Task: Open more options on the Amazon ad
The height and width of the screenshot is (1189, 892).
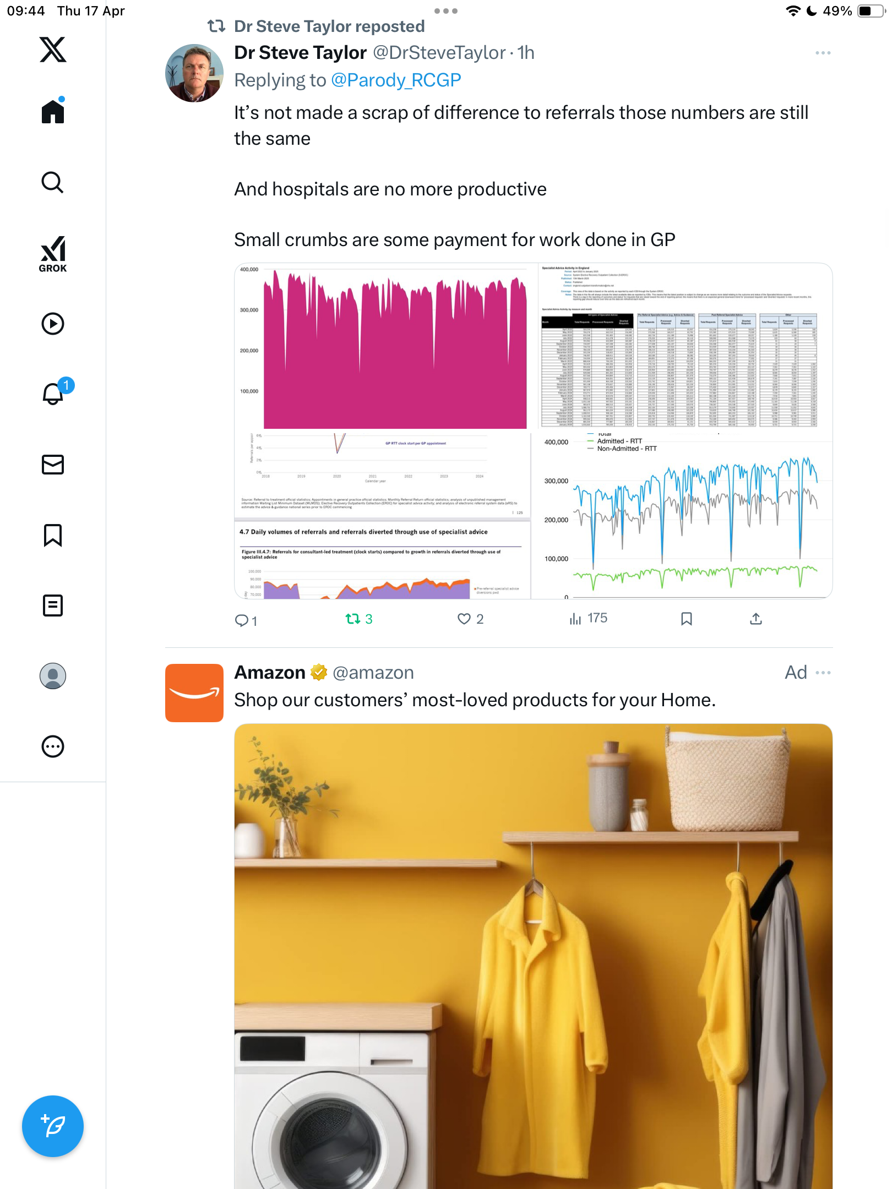Action: [823, 673]
